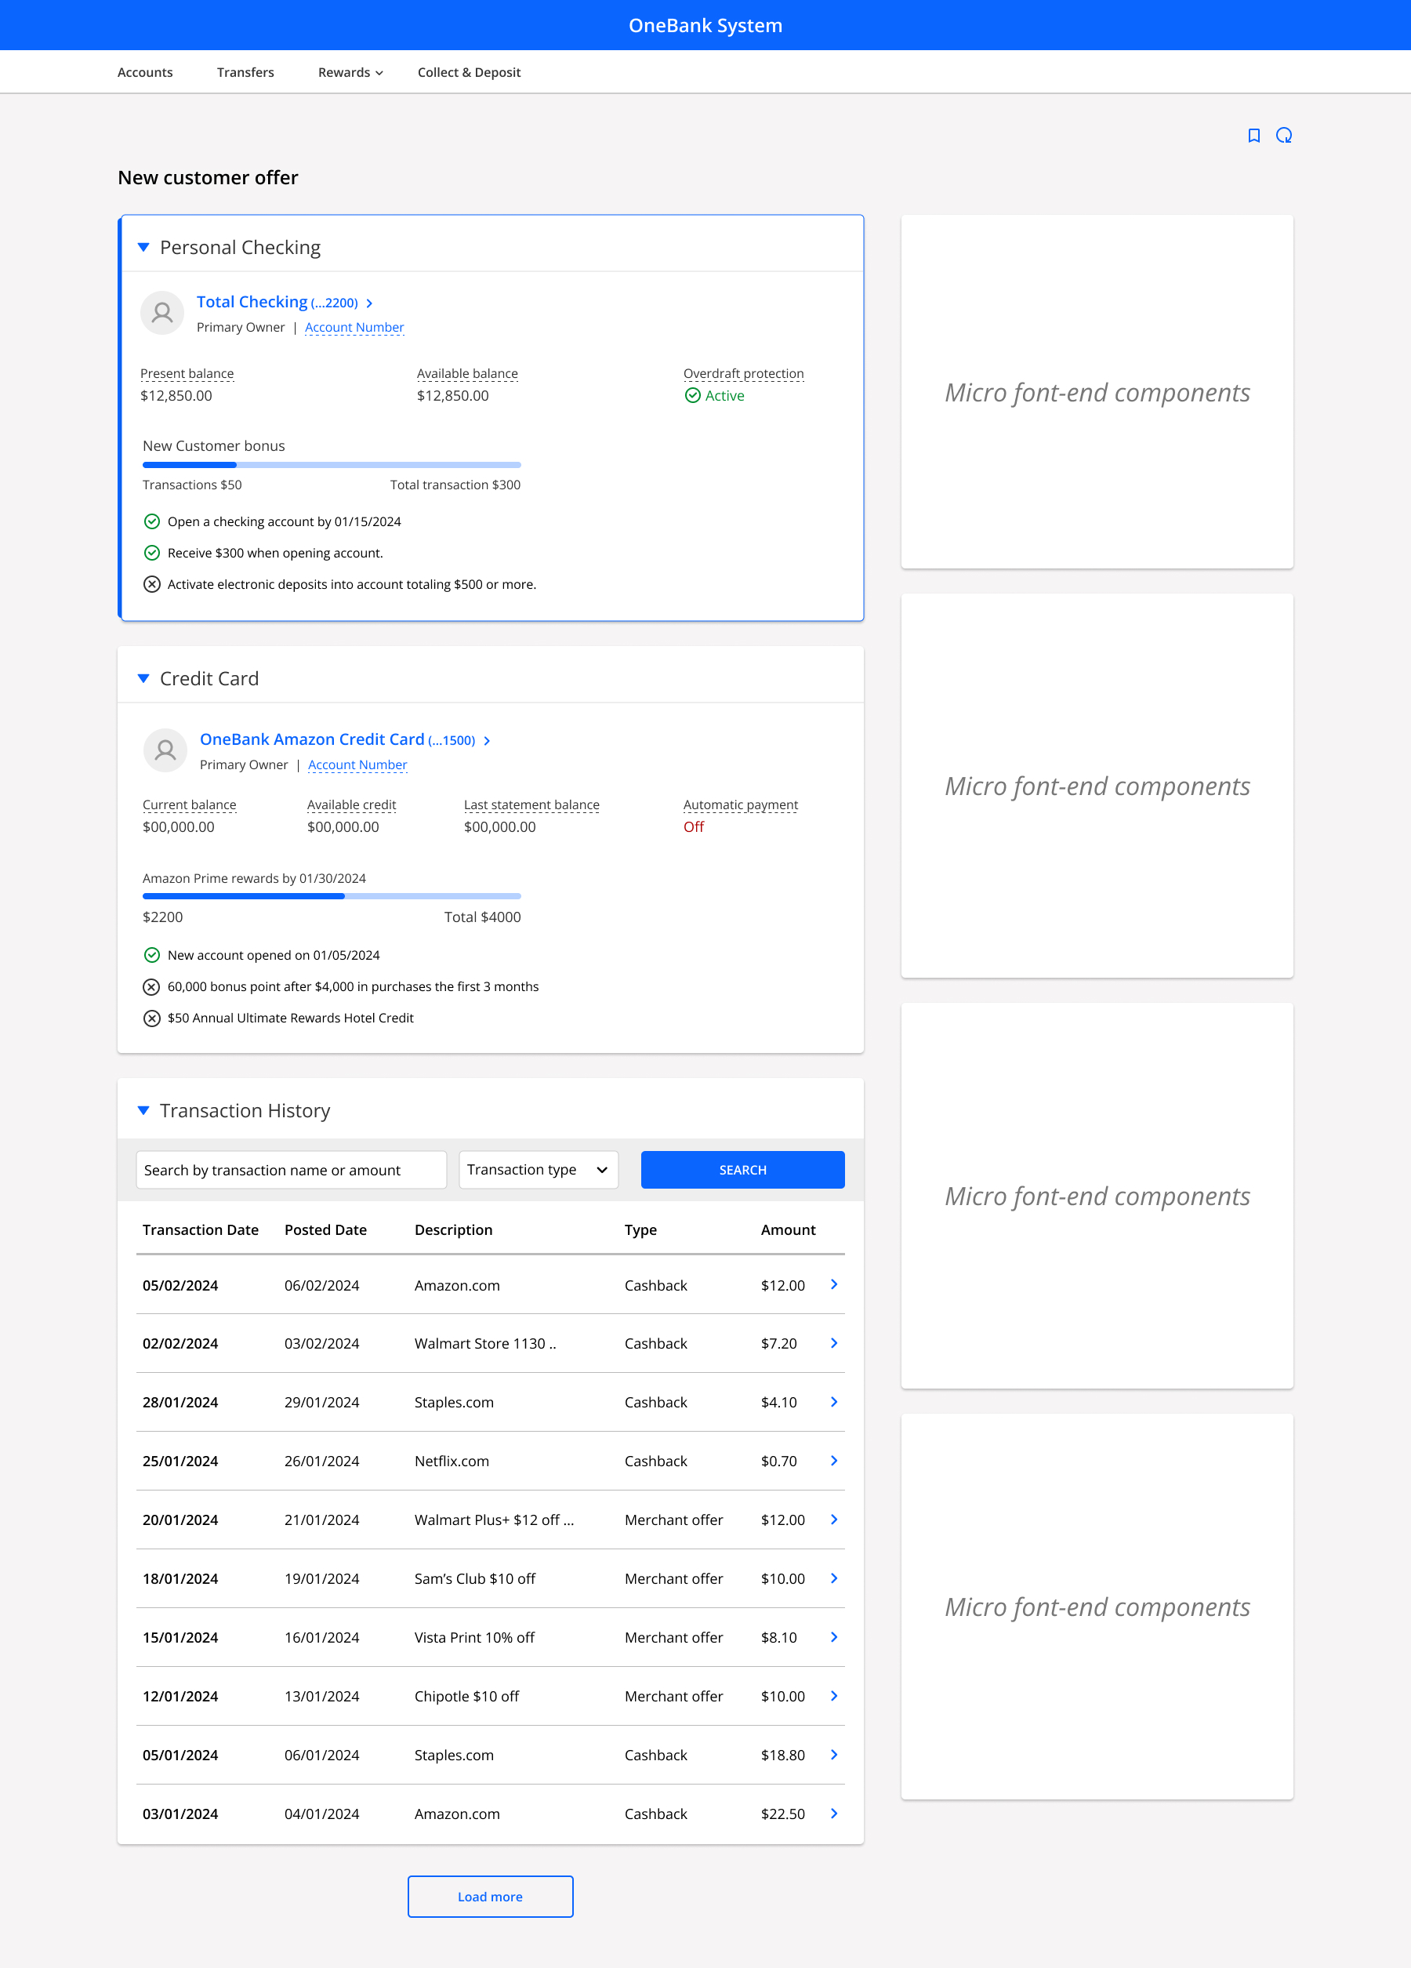Click the Load more button
The width and height of the screenshot is (1411, 1968).
(x=490, y=1897)
